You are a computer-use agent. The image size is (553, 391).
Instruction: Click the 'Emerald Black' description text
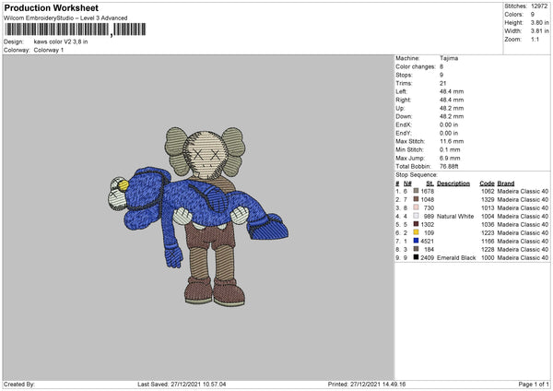tap(456, 257)
